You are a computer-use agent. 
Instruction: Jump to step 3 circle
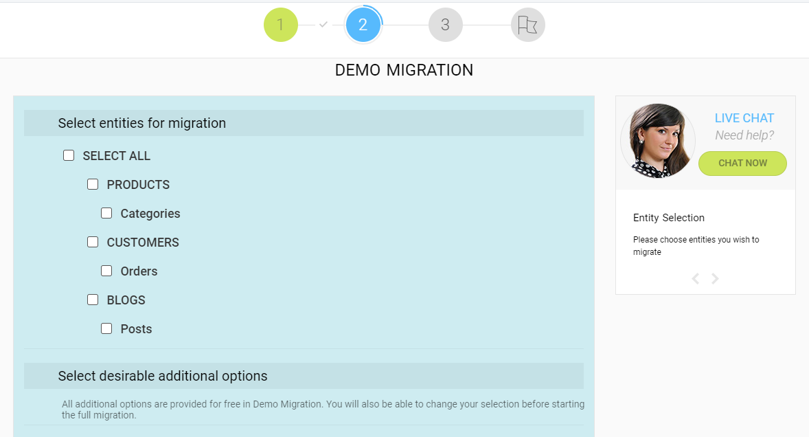pyautogui.click(x=445, y=25)
